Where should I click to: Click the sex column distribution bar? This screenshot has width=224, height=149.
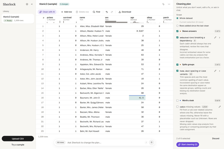[x=116, y=22]
